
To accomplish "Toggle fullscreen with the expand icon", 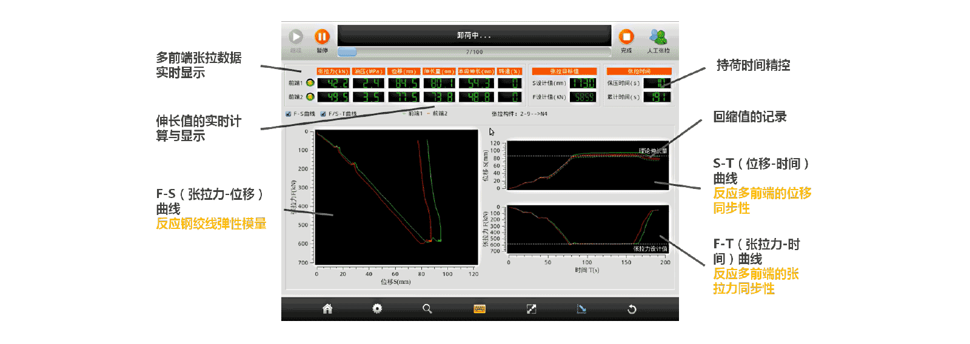I will pos(531,309).
